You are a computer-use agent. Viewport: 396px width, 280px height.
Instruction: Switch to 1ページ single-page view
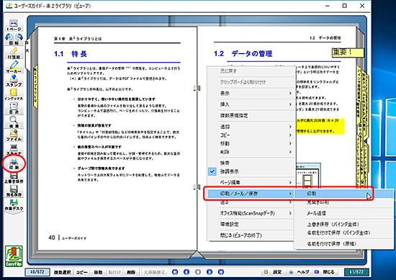[14, 25]
